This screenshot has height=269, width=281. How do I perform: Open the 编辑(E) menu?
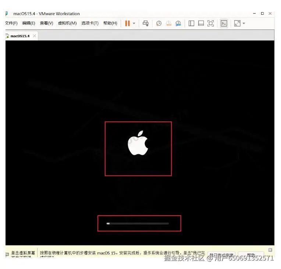pyautogui.click(x=29, y=23)
